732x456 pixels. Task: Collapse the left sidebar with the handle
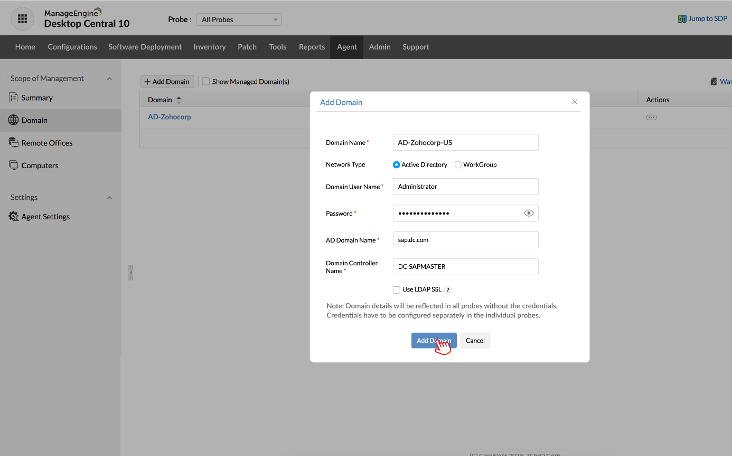click(130, 273)
